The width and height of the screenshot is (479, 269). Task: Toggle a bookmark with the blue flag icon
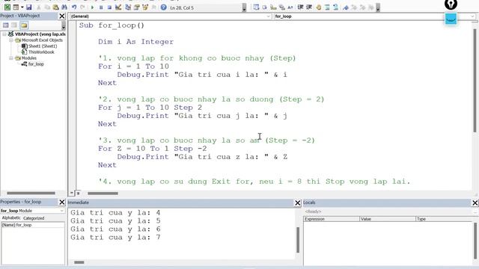[x=346, y=7]
